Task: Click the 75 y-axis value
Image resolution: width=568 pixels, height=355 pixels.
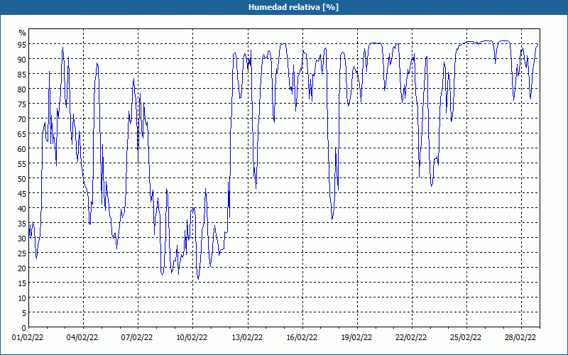Action: coord(22,104)
